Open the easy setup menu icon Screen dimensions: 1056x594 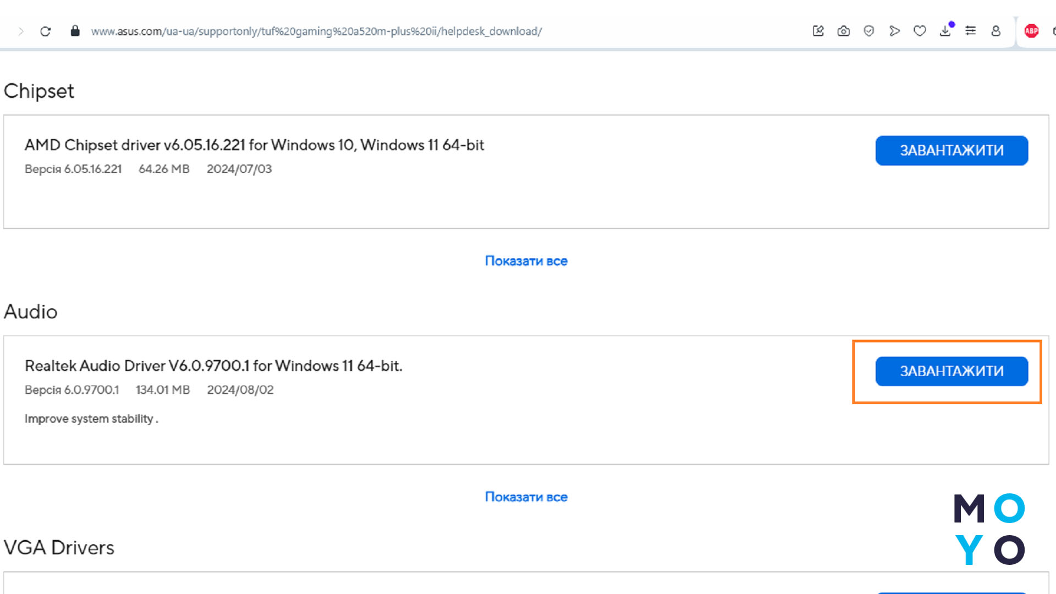point(971,31)
